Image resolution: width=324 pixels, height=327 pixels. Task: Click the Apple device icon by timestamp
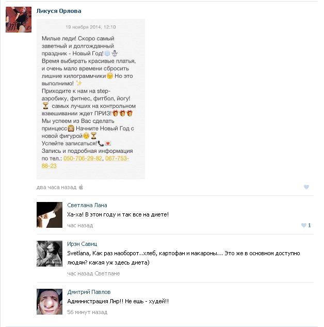81,187
